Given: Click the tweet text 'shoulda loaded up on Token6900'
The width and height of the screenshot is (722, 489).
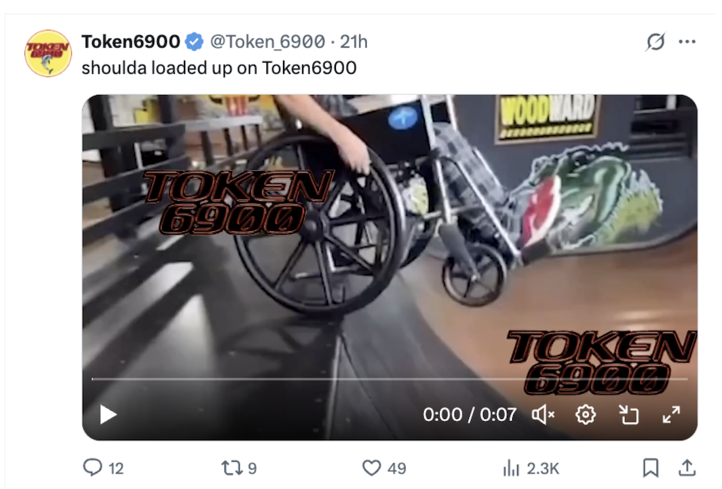Looking at the screenshot, I should (219, 68).
